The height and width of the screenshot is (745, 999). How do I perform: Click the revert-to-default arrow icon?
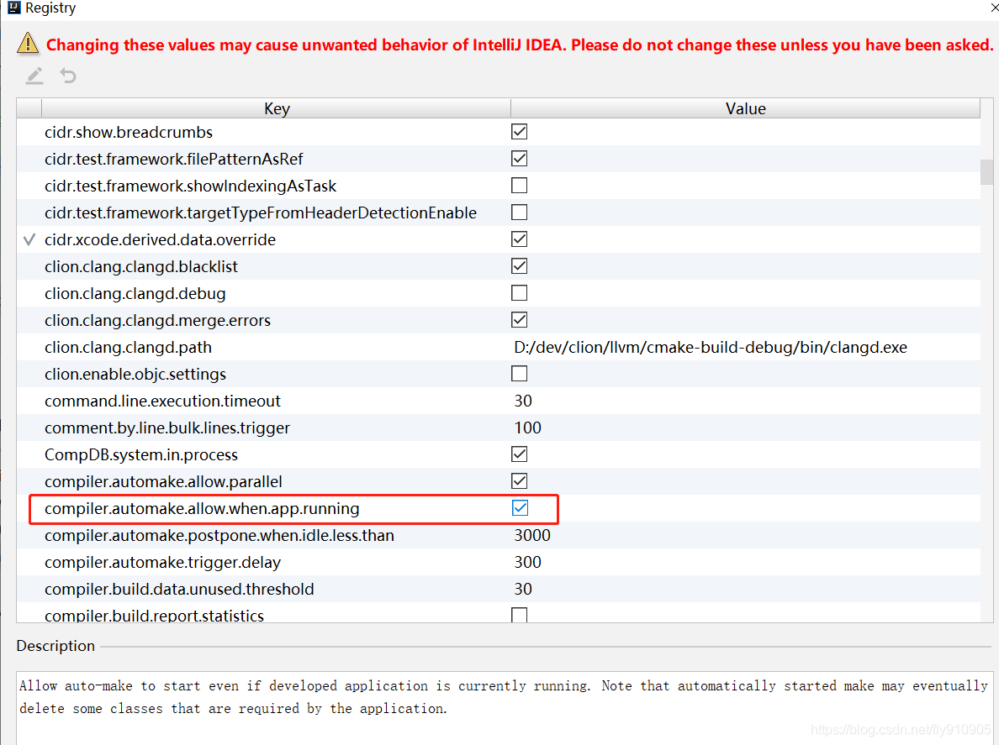[x=67, y=76]
